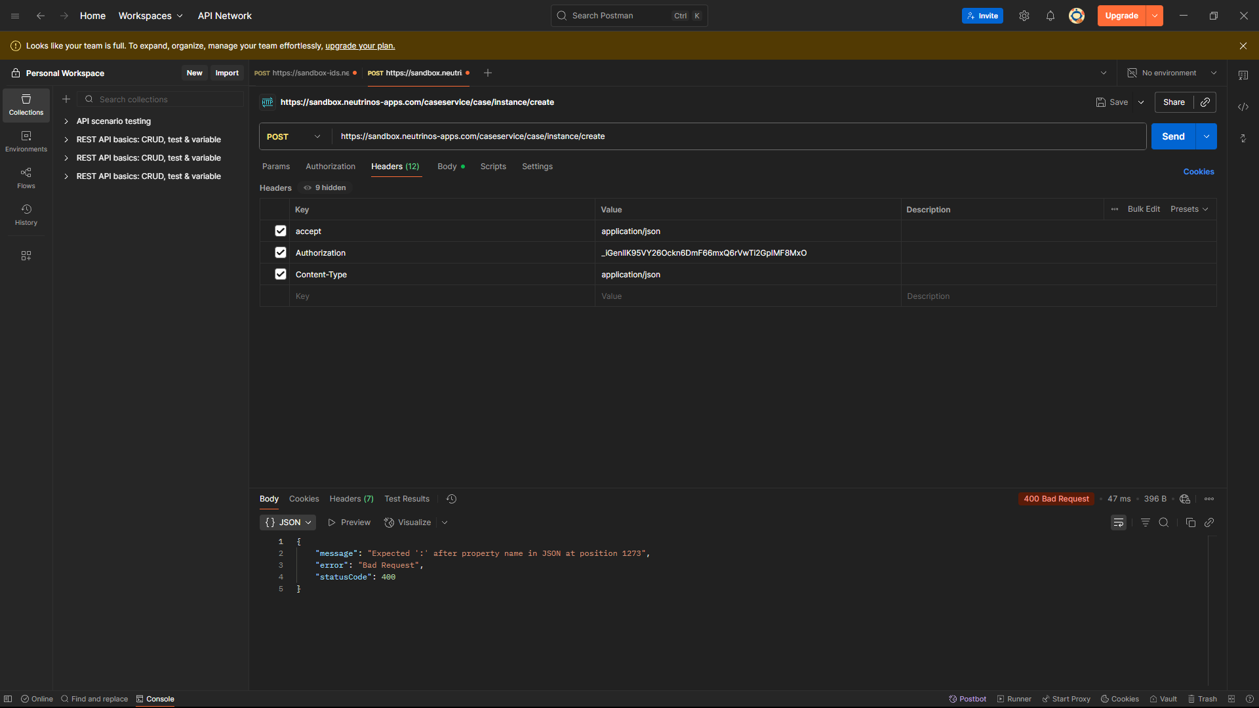The height and width of the screenshot is (708, 1259).
Task: Focus the Search collections field
Action: pyautogui.click(x=161, y=99)
